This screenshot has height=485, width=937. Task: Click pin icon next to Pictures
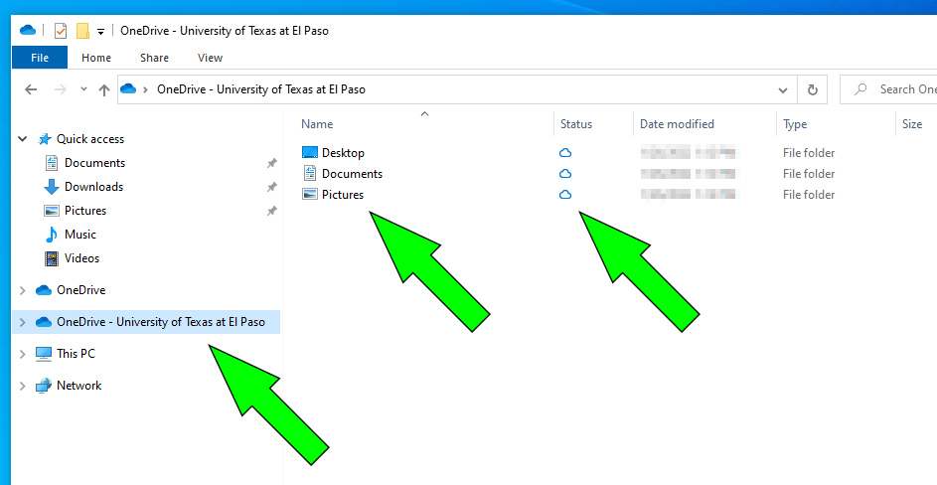pyautogui.click(x=272, y=211)
